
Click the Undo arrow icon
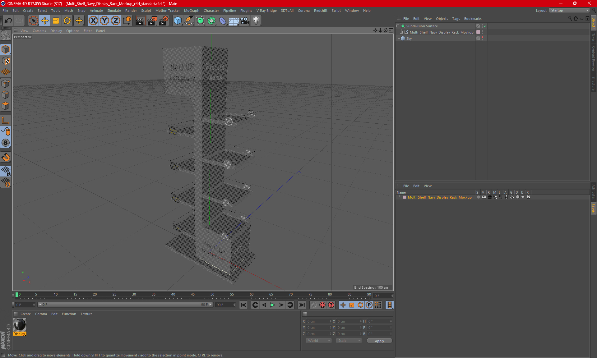click(x=8, y=21)
